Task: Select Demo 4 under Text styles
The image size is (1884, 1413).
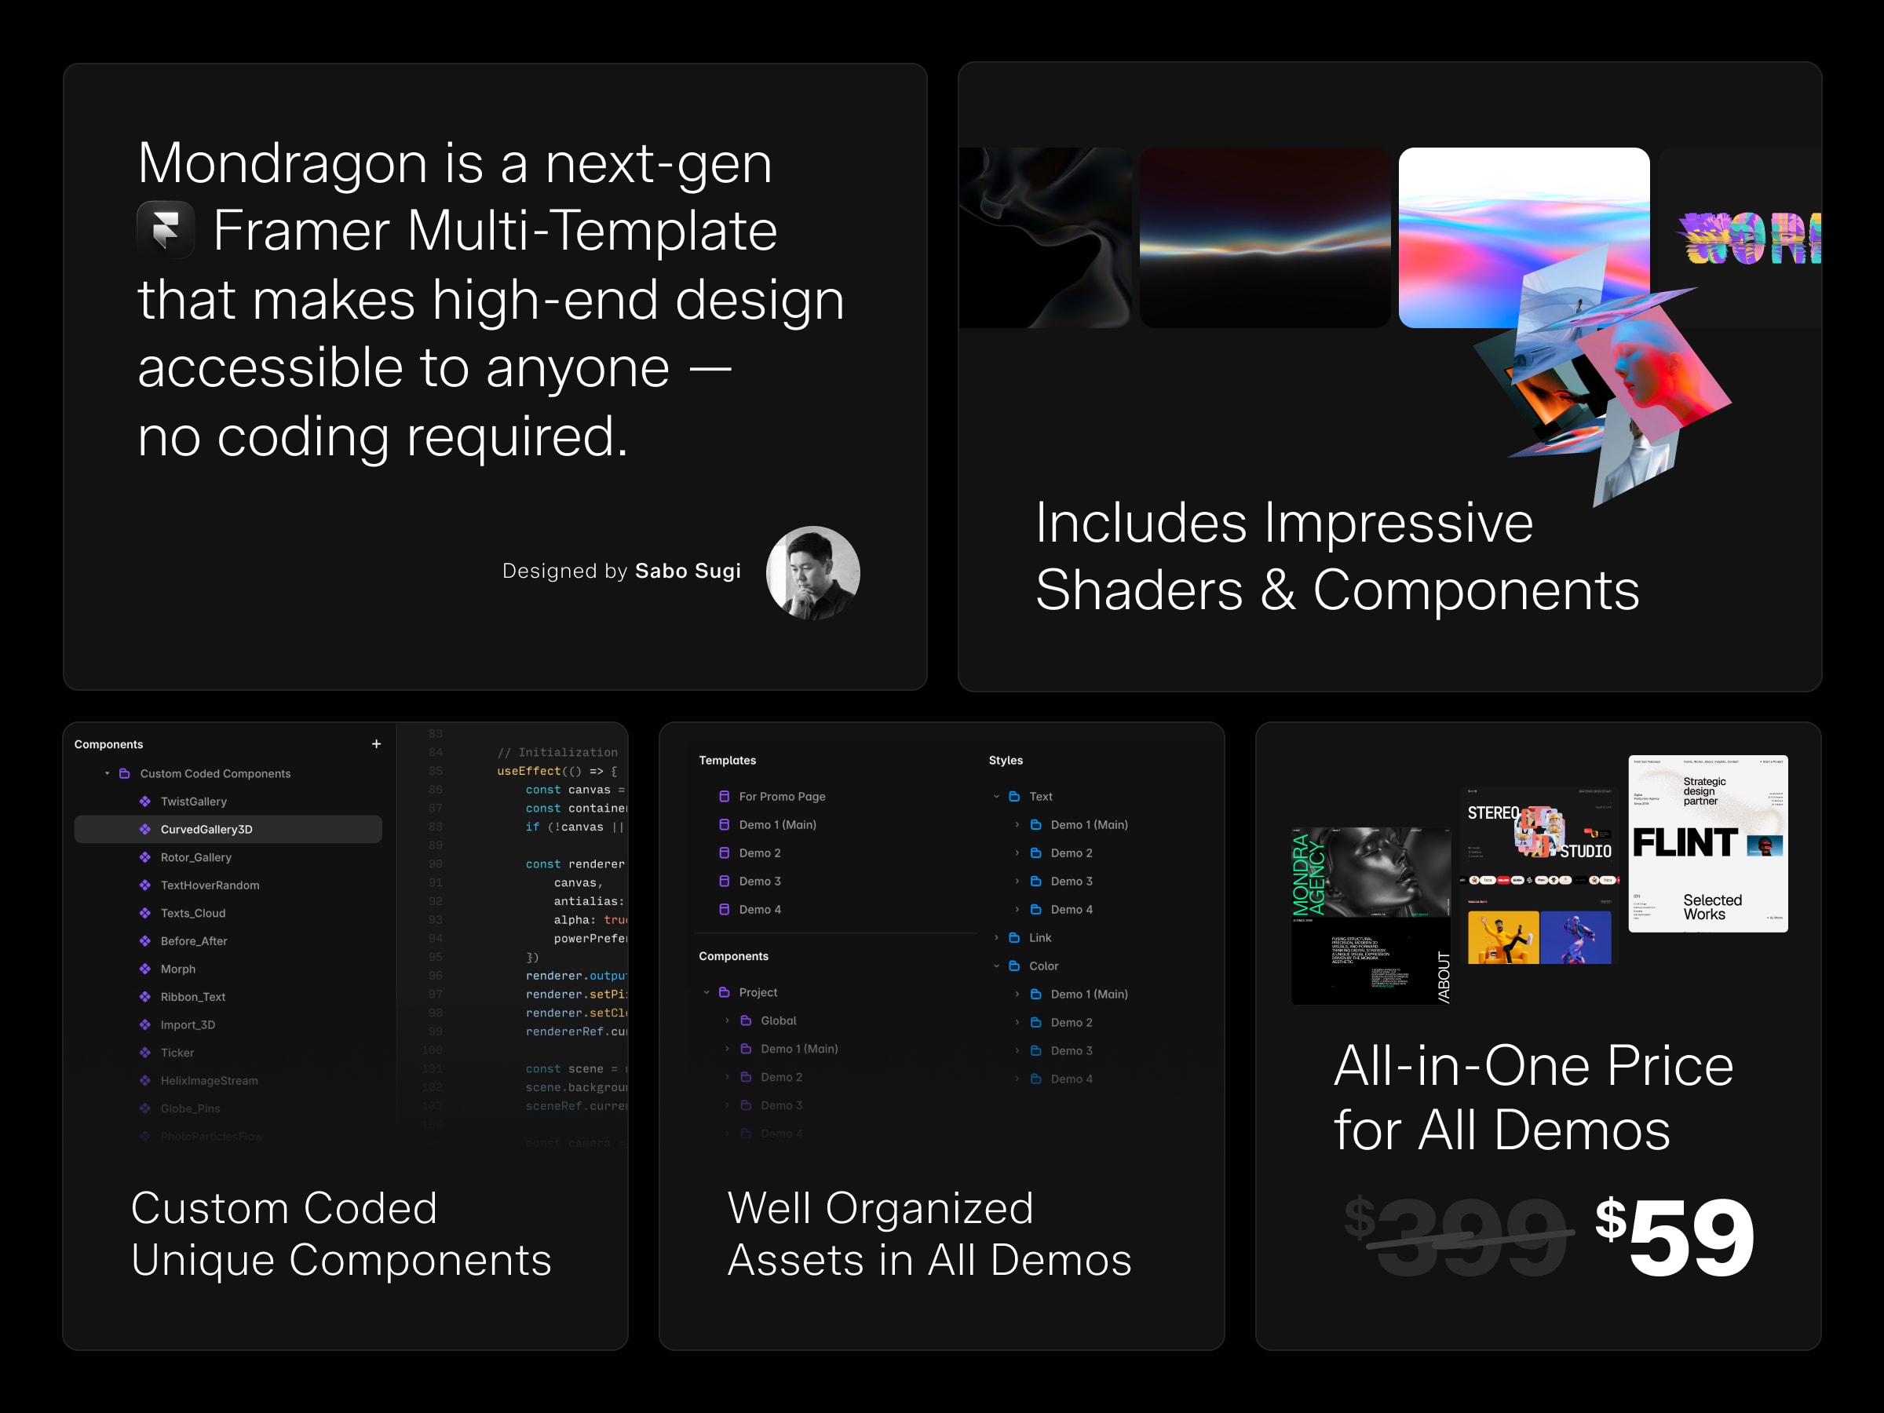Action: click(x=1072, y=909)
